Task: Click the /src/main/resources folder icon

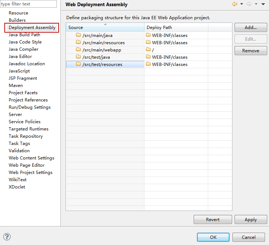Action: click(78, 42)
